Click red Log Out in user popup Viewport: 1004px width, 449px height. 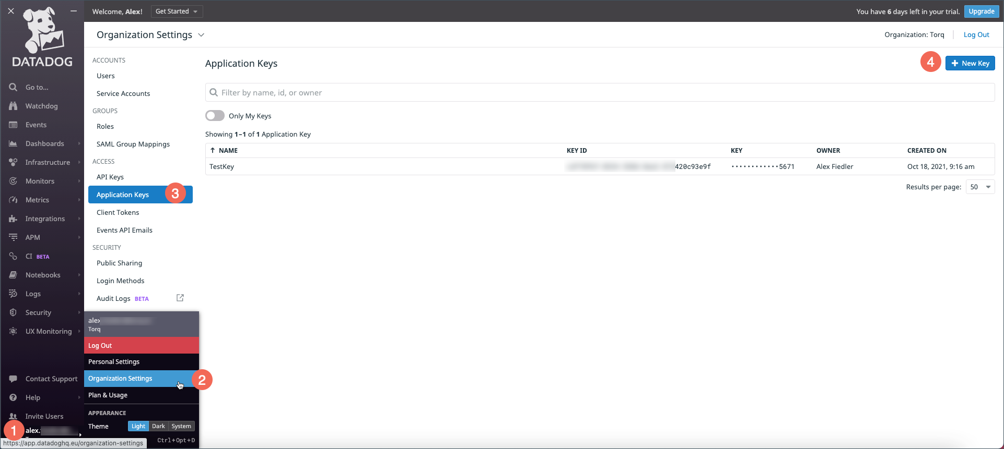[142, 345]
